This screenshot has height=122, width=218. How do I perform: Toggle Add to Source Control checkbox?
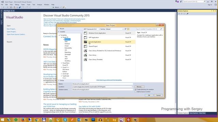coord(136,92)
